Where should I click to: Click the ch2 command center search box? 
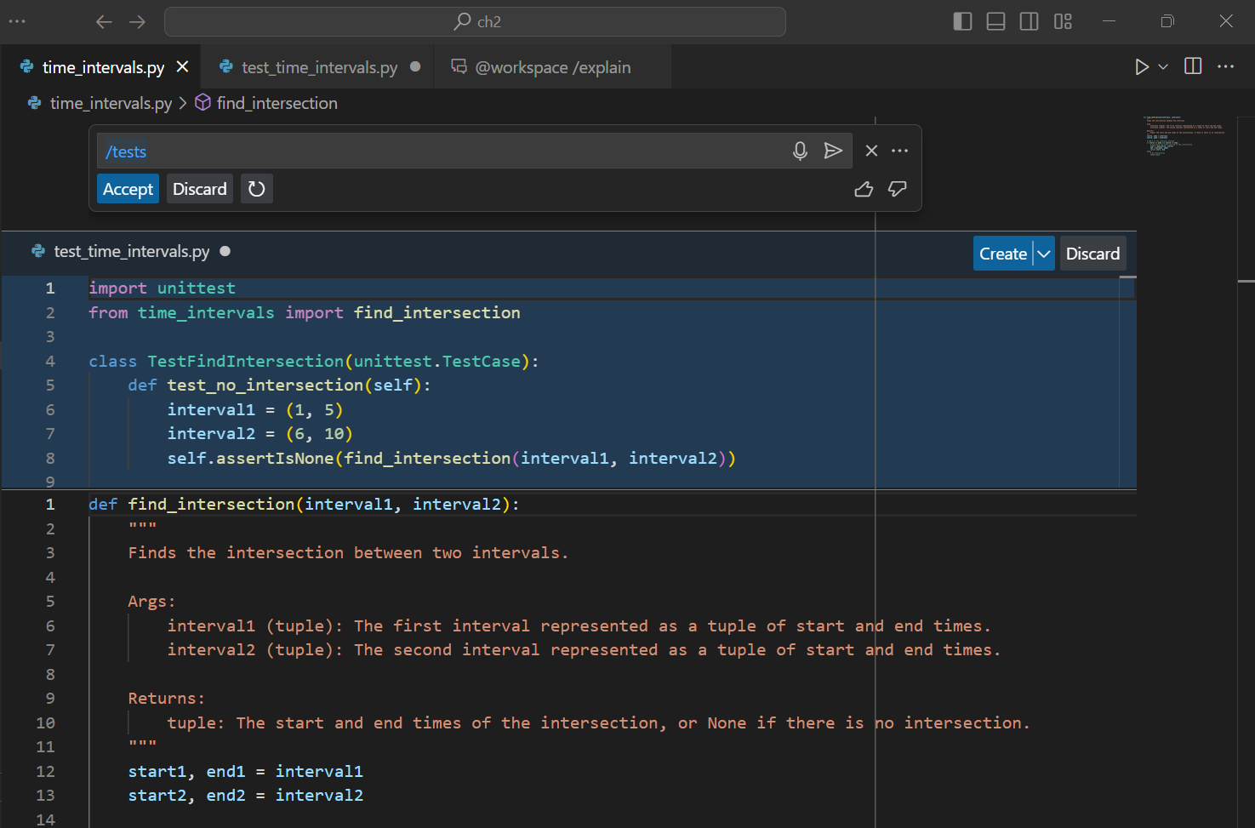[475, 21]
